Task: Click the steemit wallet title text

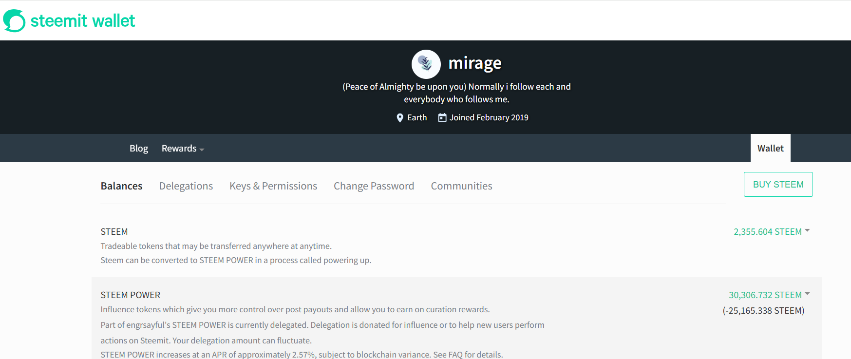Action: (x=83, y=21)
